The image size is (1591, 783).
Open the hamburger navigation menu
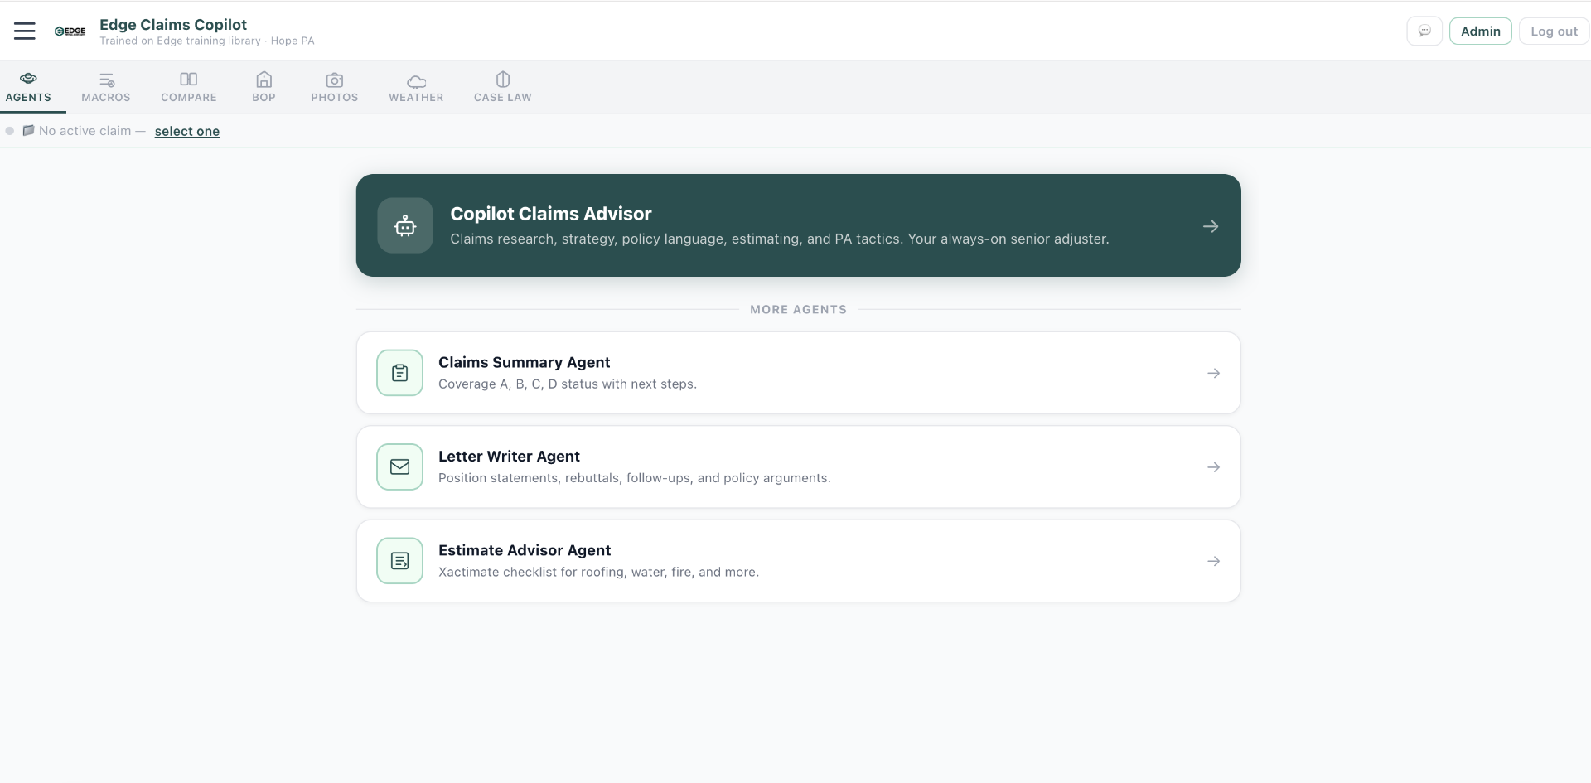tap(24, 31)
